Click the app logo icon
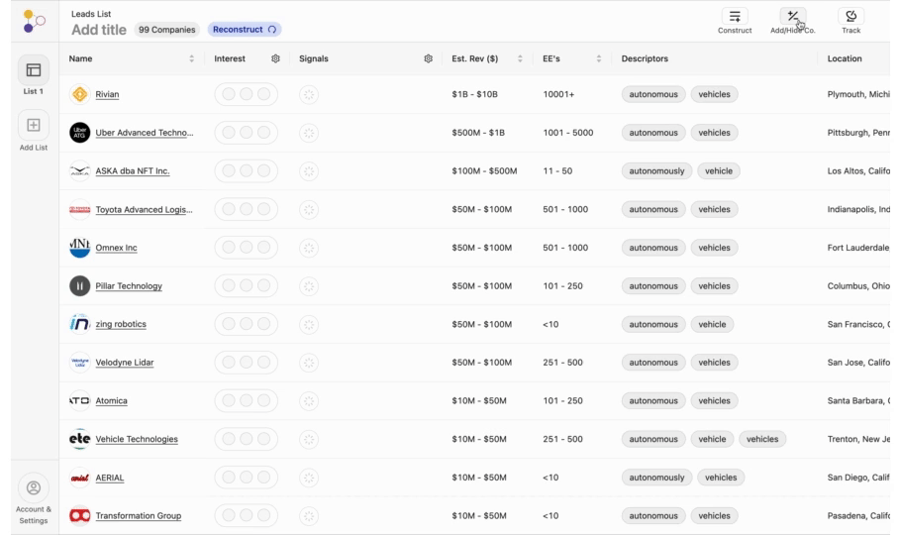 (x=34, y=21)
